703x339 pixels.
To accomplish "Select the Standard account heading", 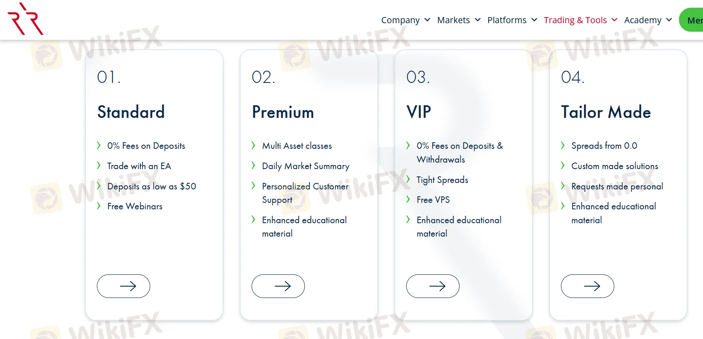I will coord(131,112).
